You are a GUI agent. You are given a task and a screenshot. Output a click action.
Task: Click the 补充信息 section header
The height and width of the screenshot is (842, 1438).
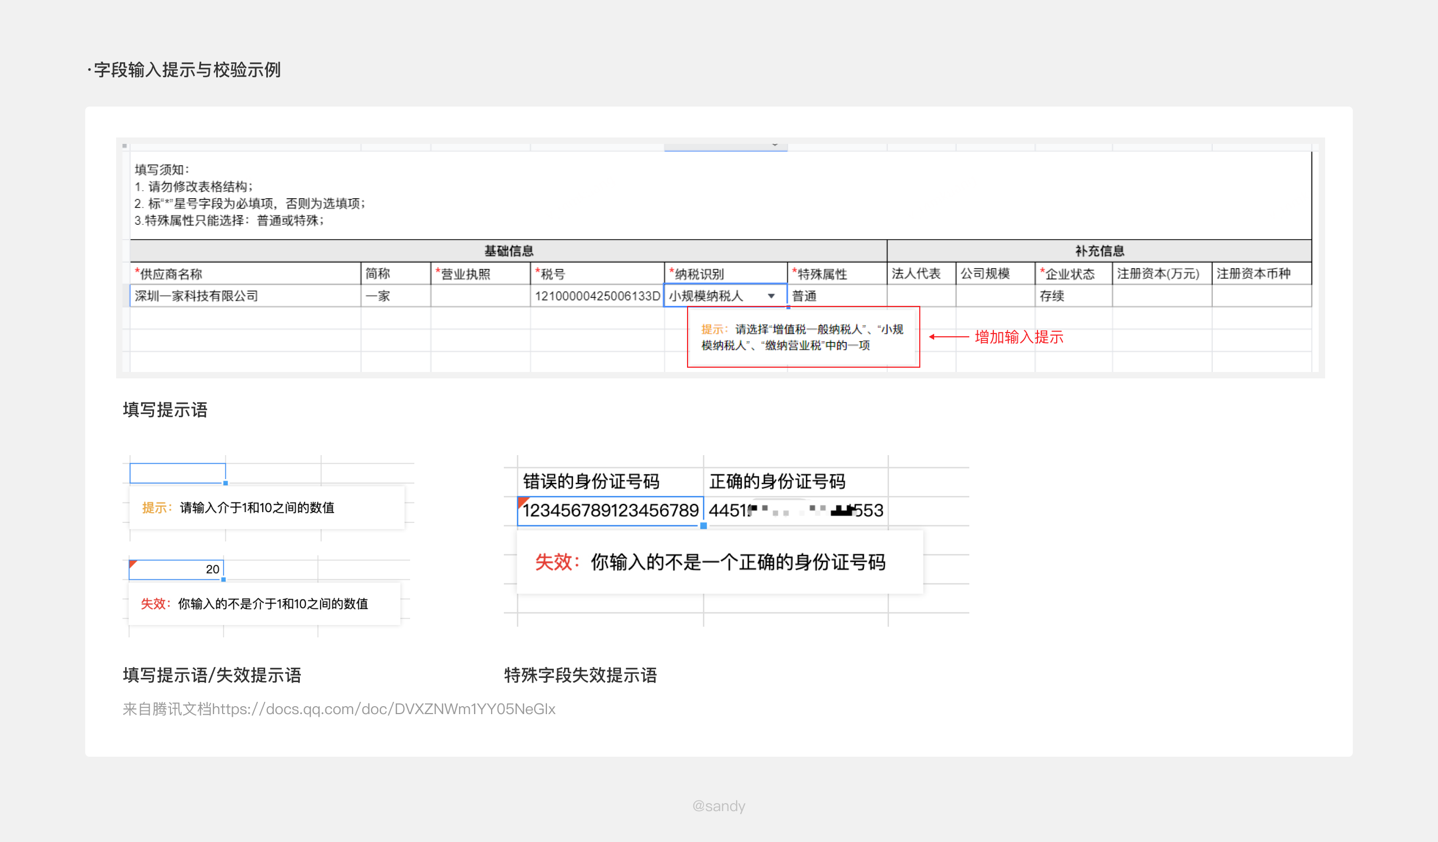(x=1099, y=250)
